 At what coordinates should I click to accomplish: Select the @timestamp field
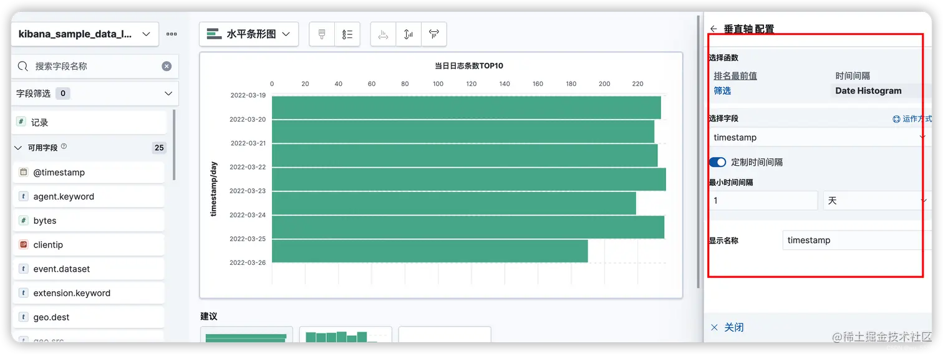[x=89, y=172]
